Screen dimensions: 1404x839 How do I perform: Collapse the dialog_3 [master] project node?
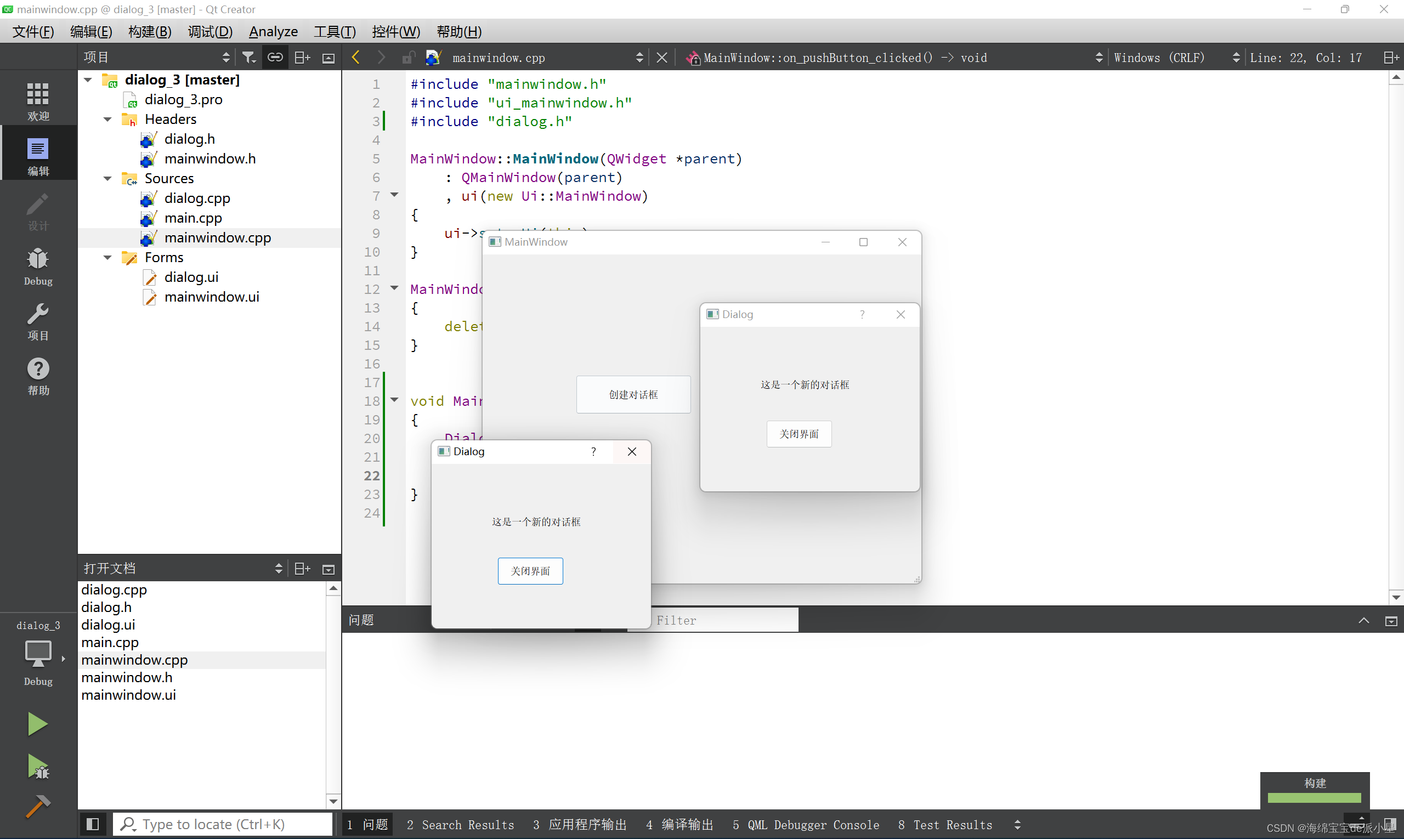[88, 80]
